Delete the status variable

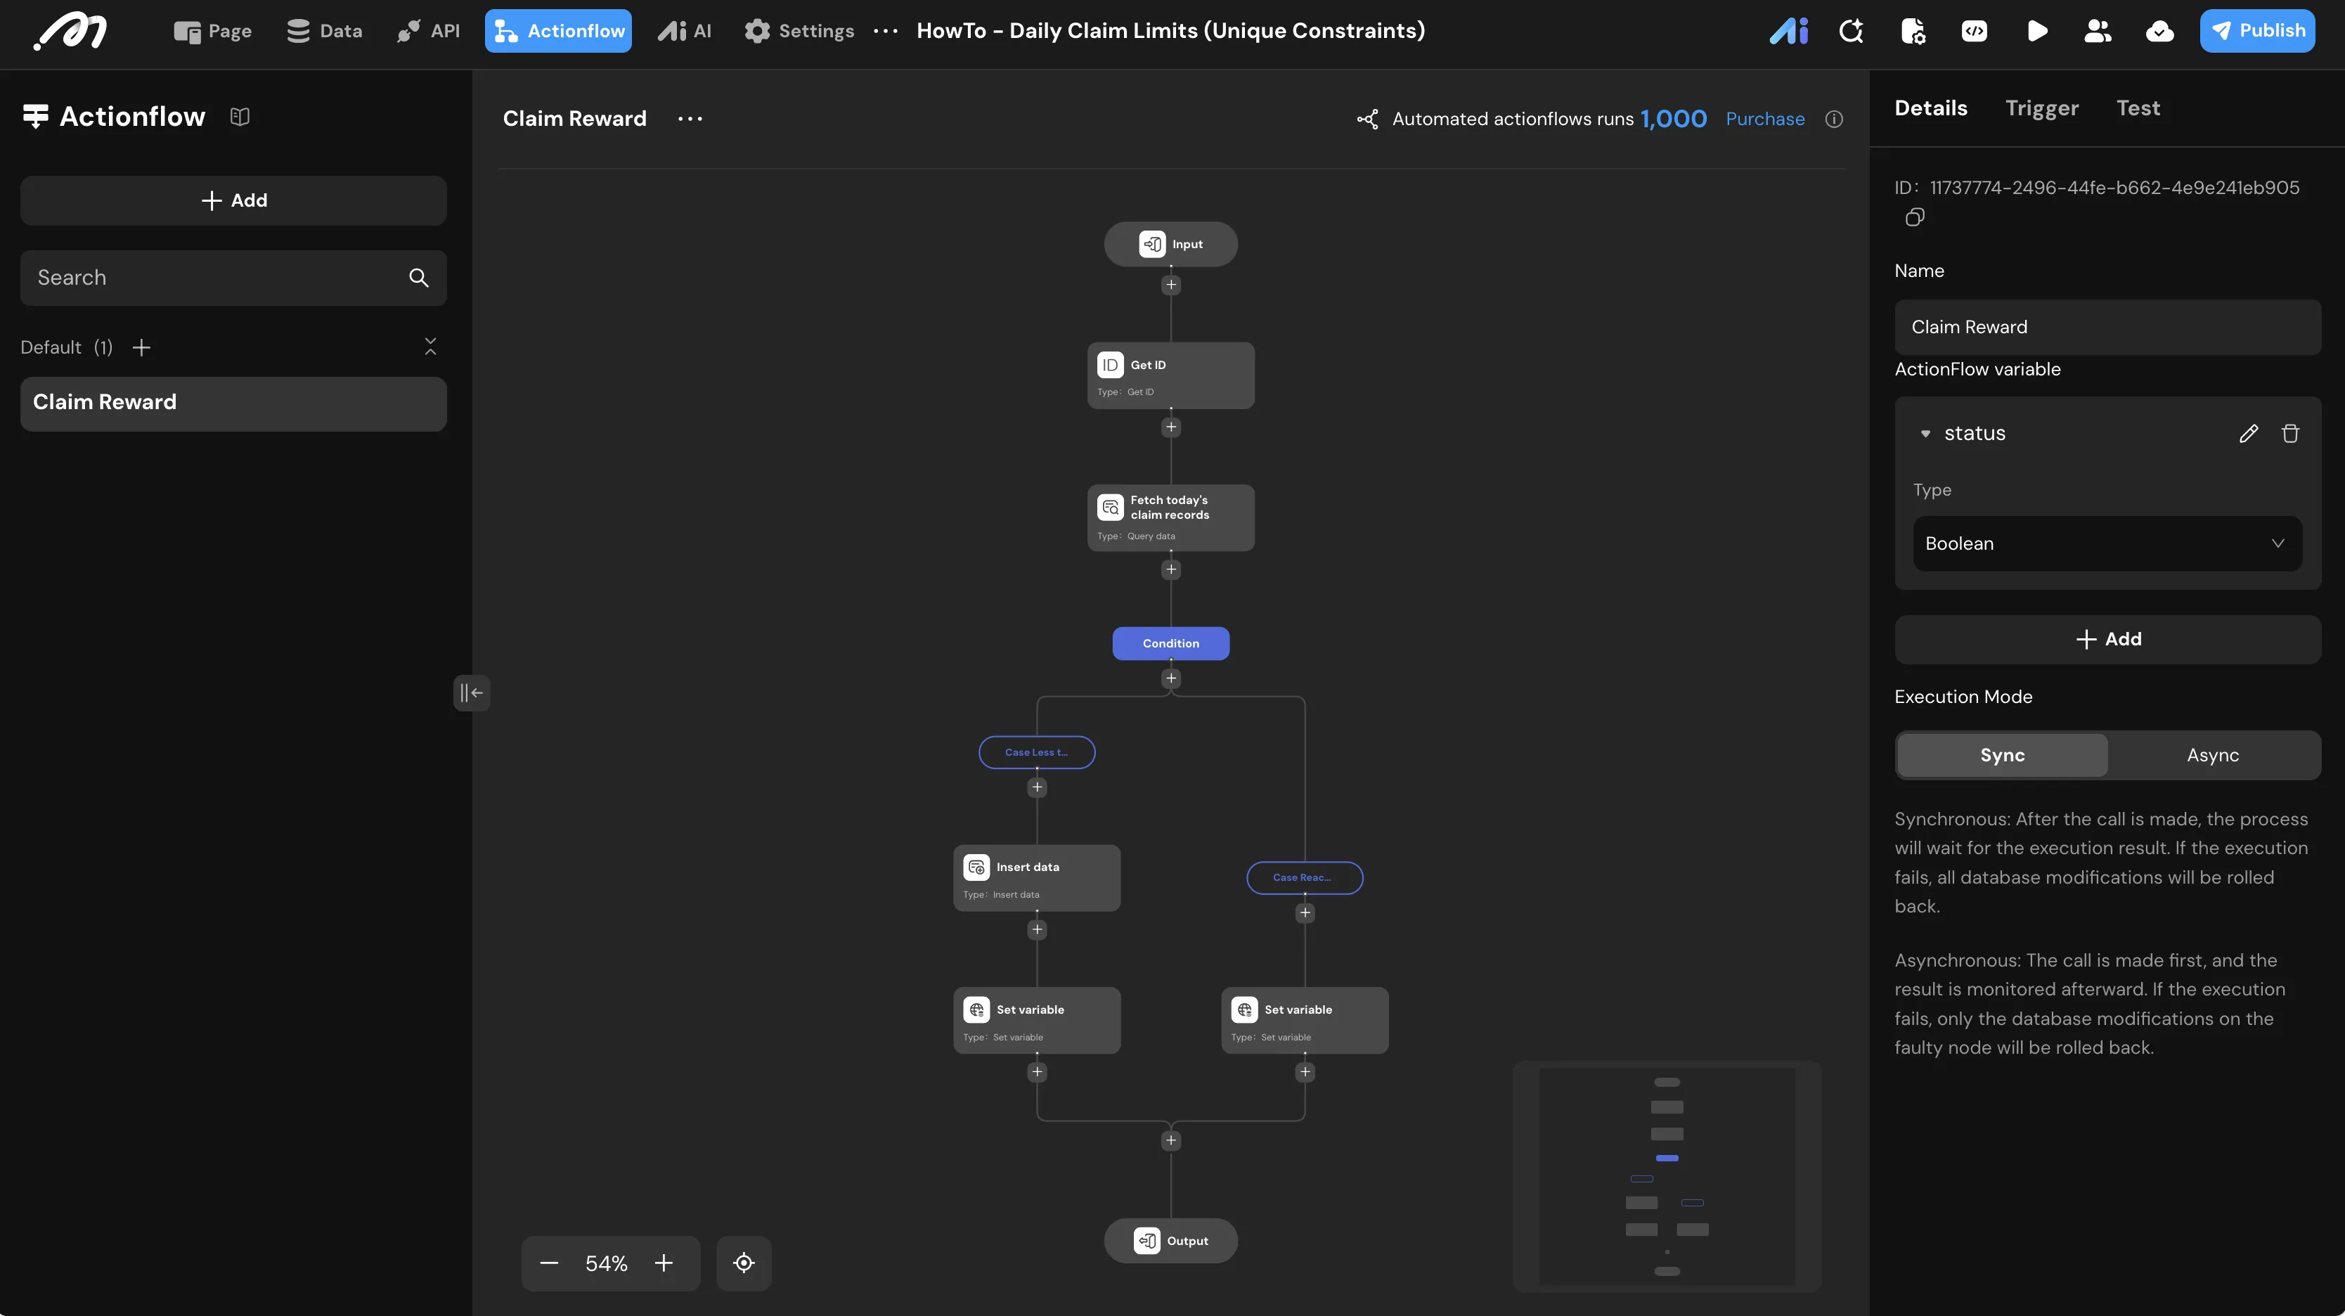[x=2290, y=433]
